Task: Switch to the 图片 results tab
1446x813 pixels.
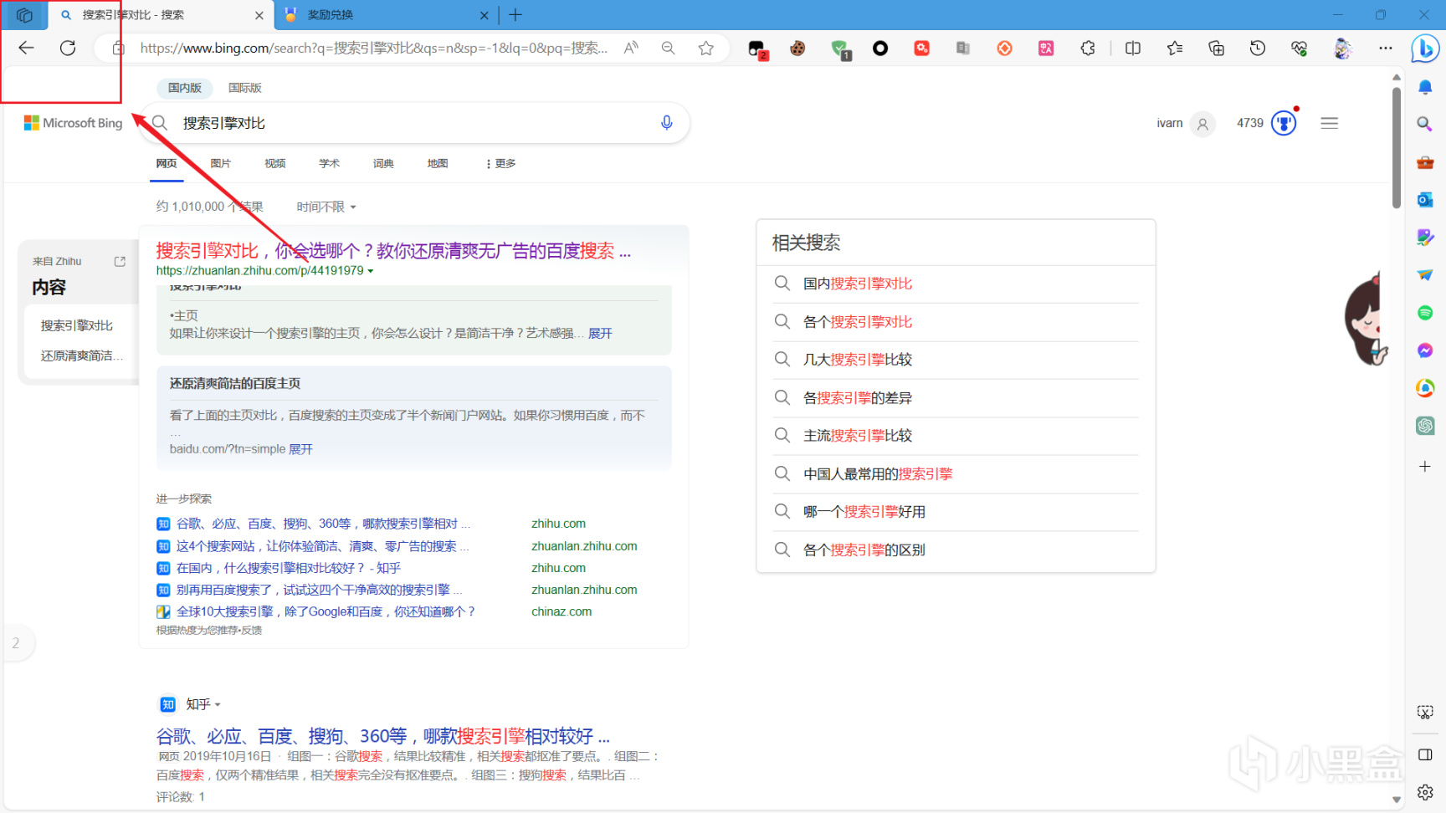Action: point(220,164)
